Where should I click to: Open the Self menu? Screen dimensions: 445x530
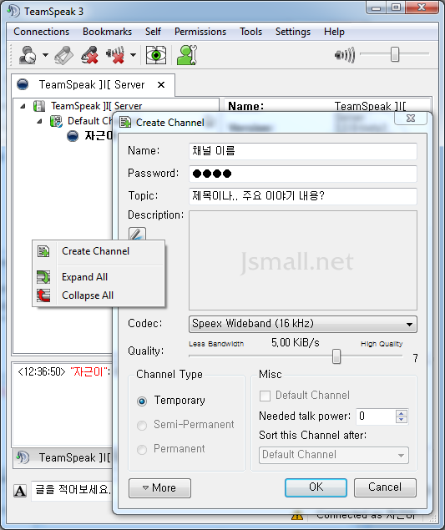click(153, 32)
